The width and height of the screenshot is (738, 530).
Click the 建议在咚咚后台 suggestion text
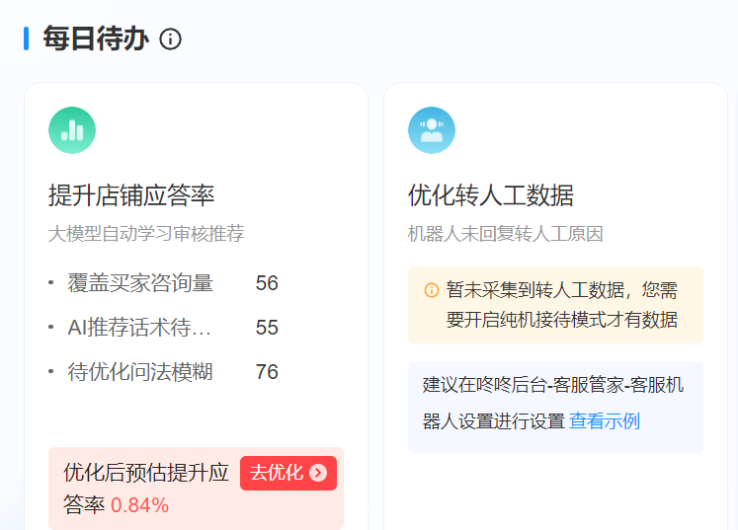pos(553,403)
